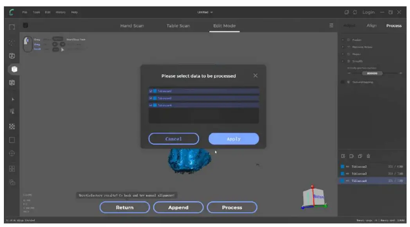Select Tablescan4 in the right panel list
This screenshot has height=227, width=410.
click(372, 181)
